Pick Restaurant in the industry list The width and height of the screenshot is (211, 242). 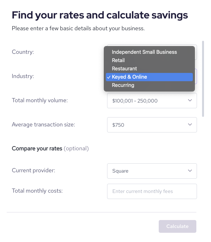[x=124, y=68]
